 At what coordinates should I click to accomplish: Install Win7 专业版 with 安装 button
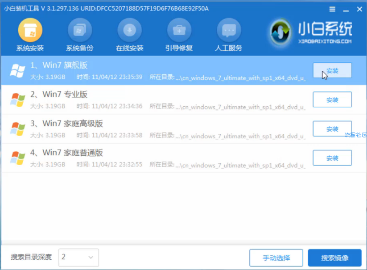332,100
